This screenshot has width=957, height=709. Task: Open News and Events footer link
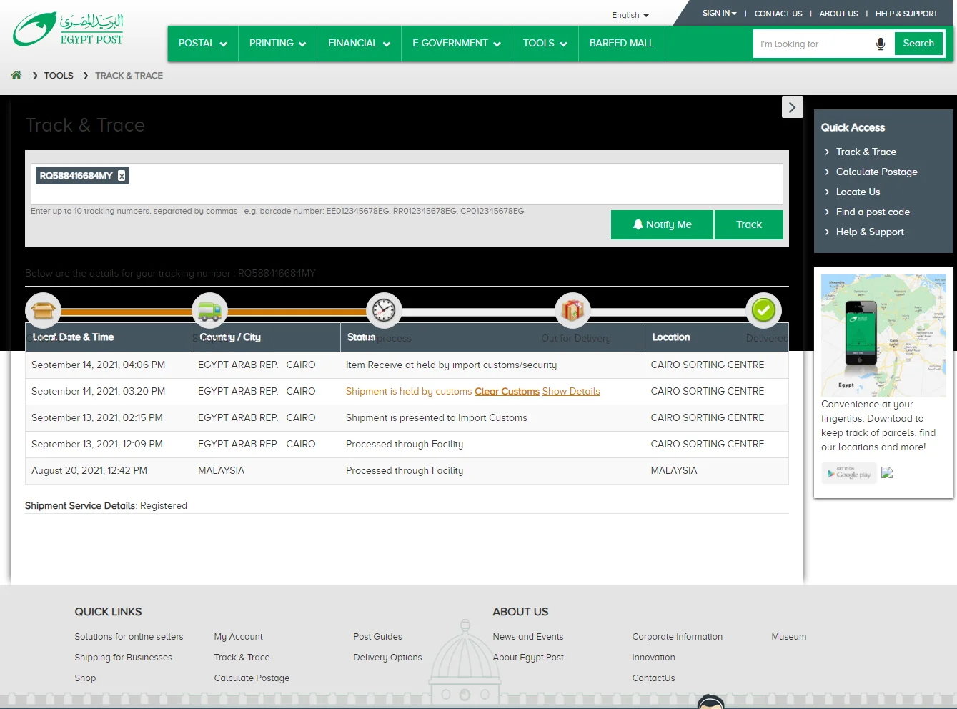point(527,637)
